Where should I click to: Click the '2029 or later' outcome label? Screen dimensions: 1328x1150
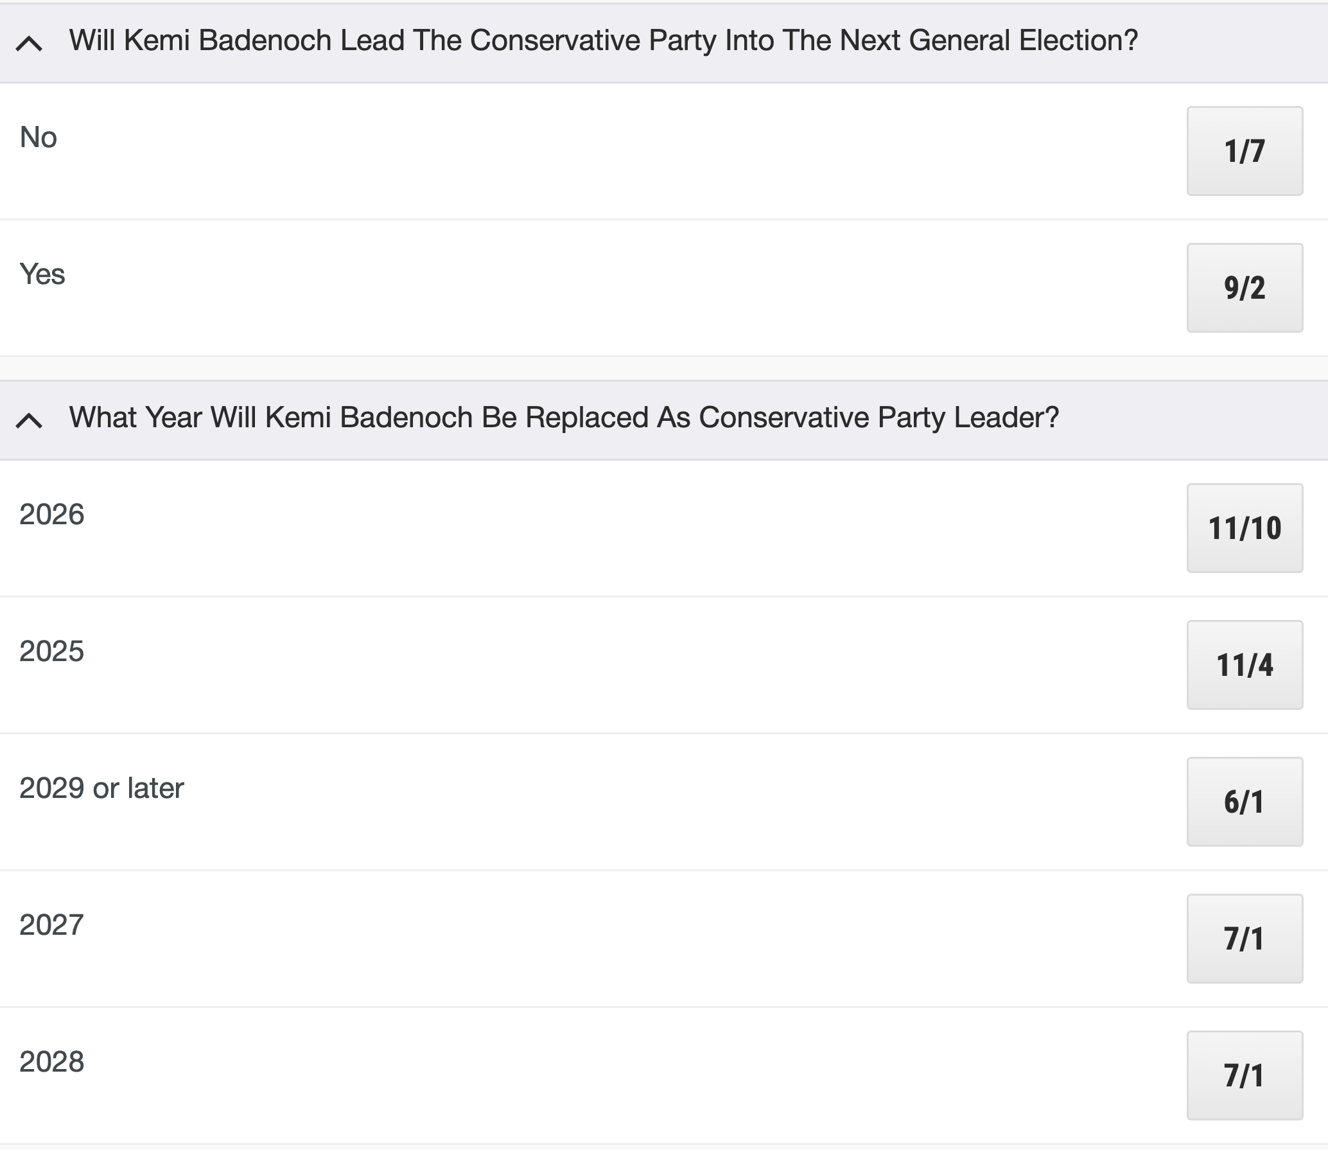pyautogui.click(x=101, y=788)
